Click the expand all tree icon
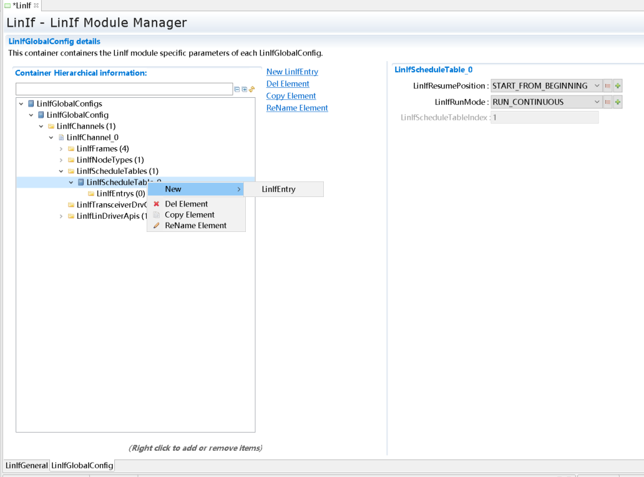The height and width of the screenshot is (477, 644). click(245, 89)
